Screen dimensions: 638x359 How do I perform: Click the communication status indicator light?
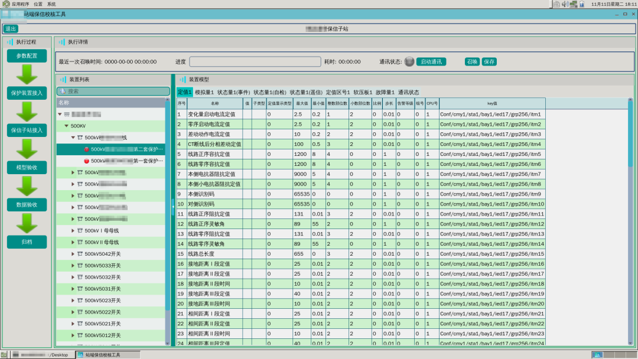pos(409,61)
